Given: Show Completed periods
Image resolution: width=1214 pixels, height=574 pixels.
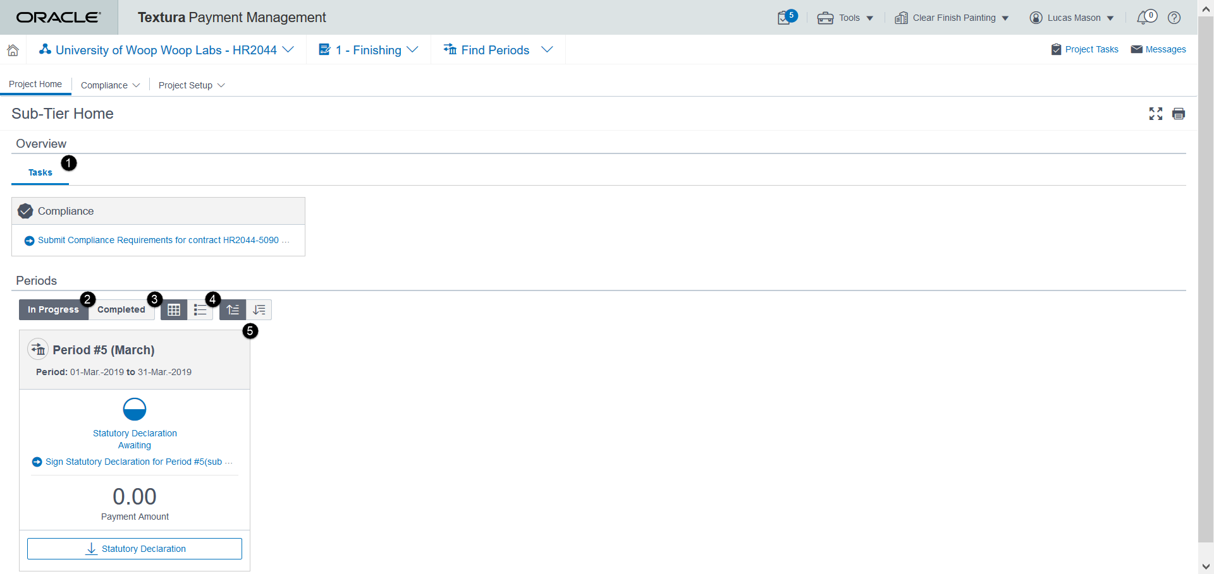Looking at the screenshot, I should pos(121,309).
